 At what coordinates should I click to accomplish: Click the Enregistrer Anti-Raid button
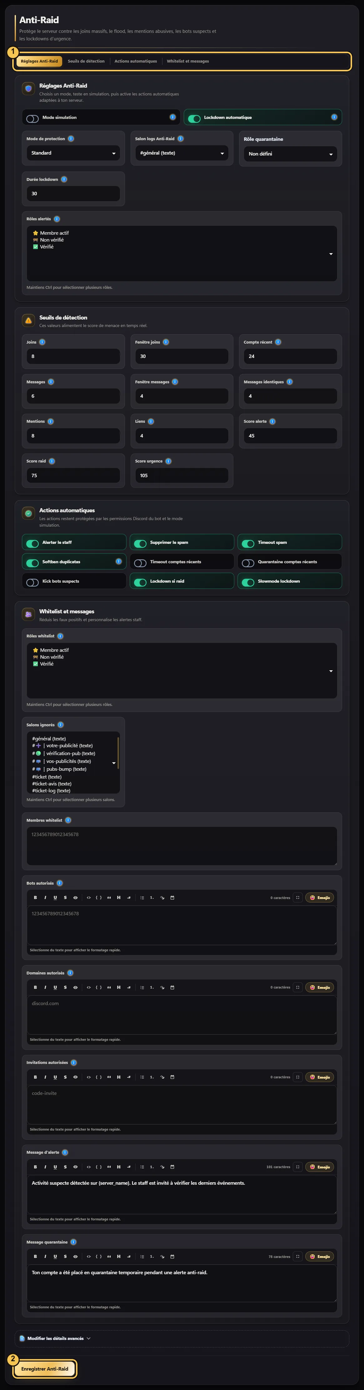click(x=45, y=1369)
